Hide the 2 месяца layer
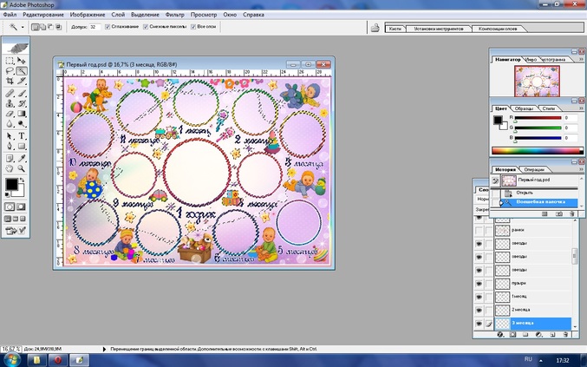587x367 pixels. tap(479, 310)
